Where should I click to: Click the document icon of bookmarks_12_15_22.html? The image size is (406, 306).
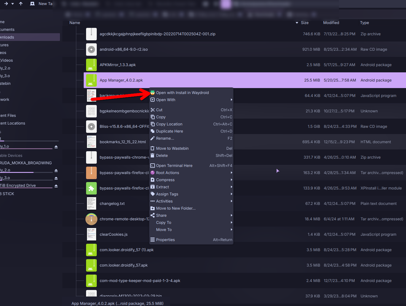point(91,142)
